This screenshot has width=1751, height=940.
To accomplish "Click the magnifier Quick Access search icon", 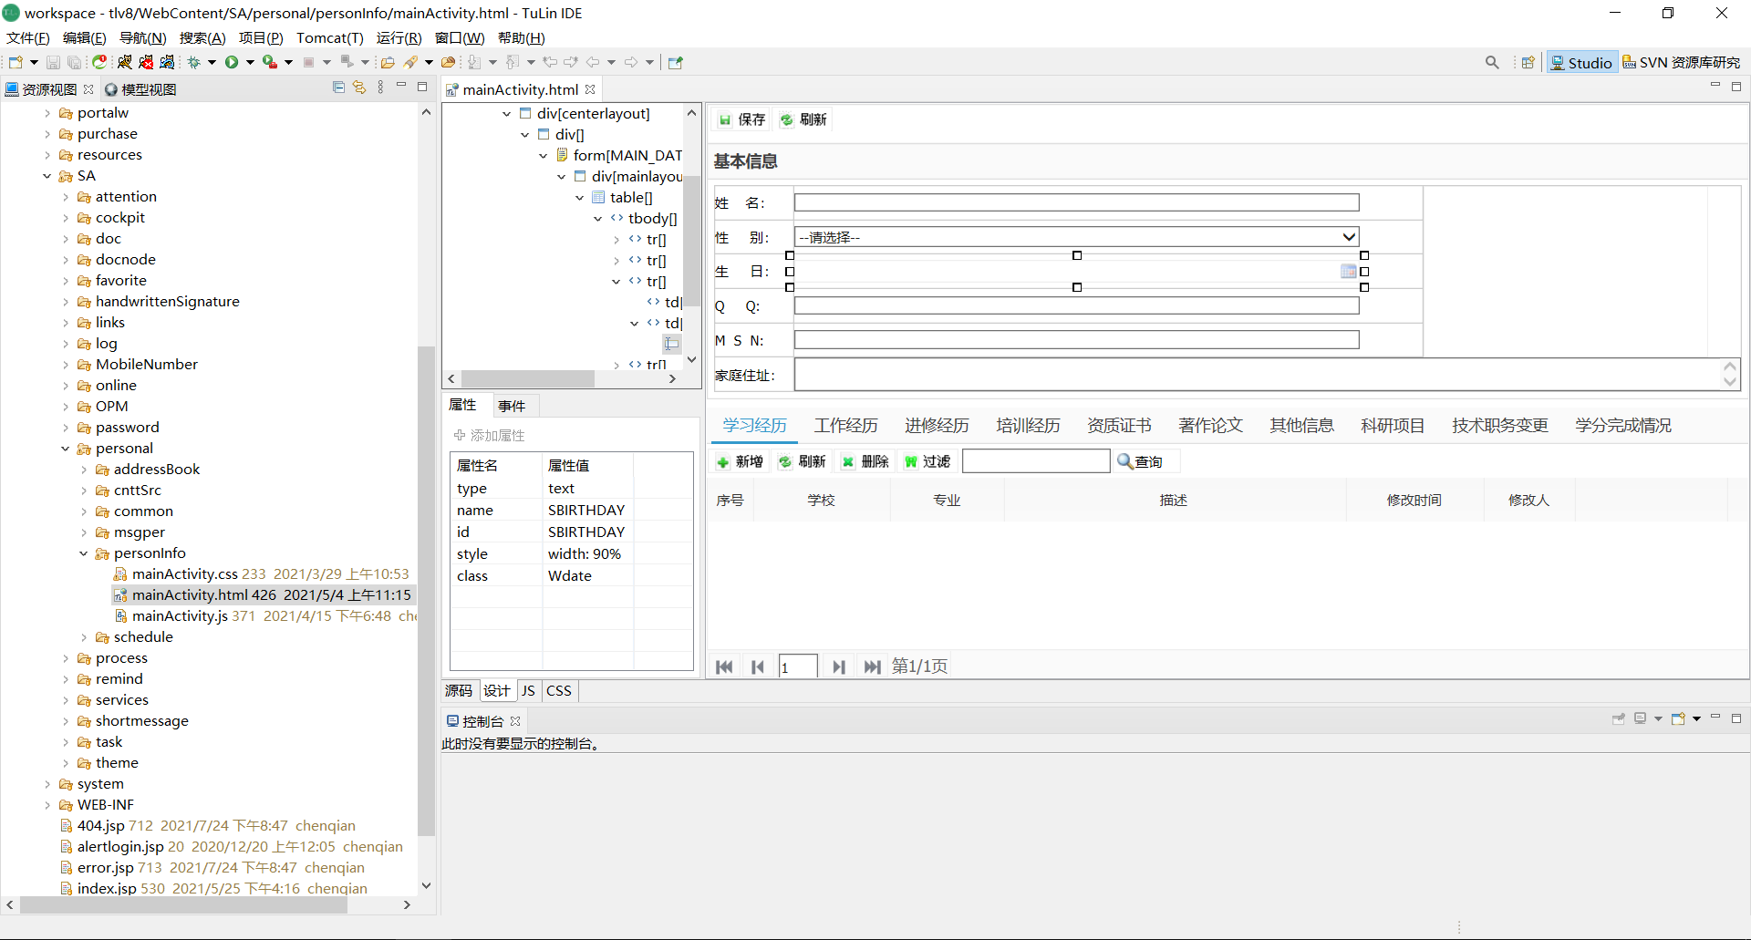I will click(x=1492, y=62).
